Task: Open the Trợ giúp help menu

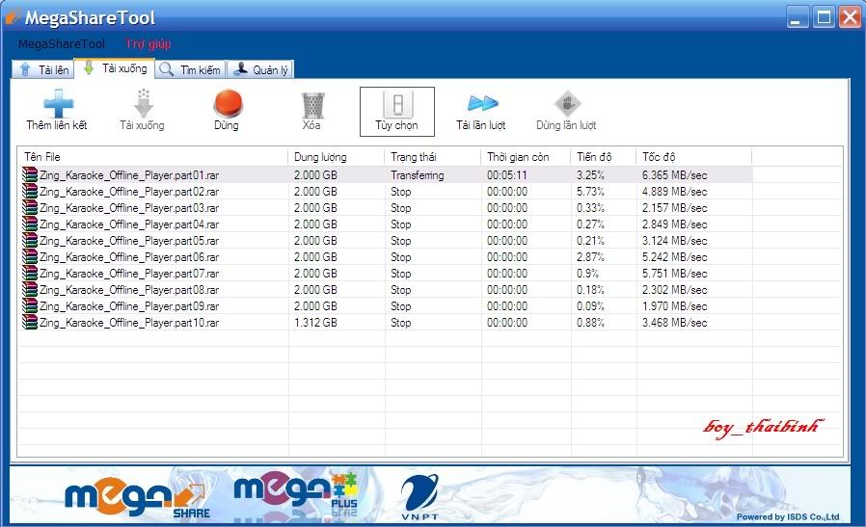Action: (148, 44)
